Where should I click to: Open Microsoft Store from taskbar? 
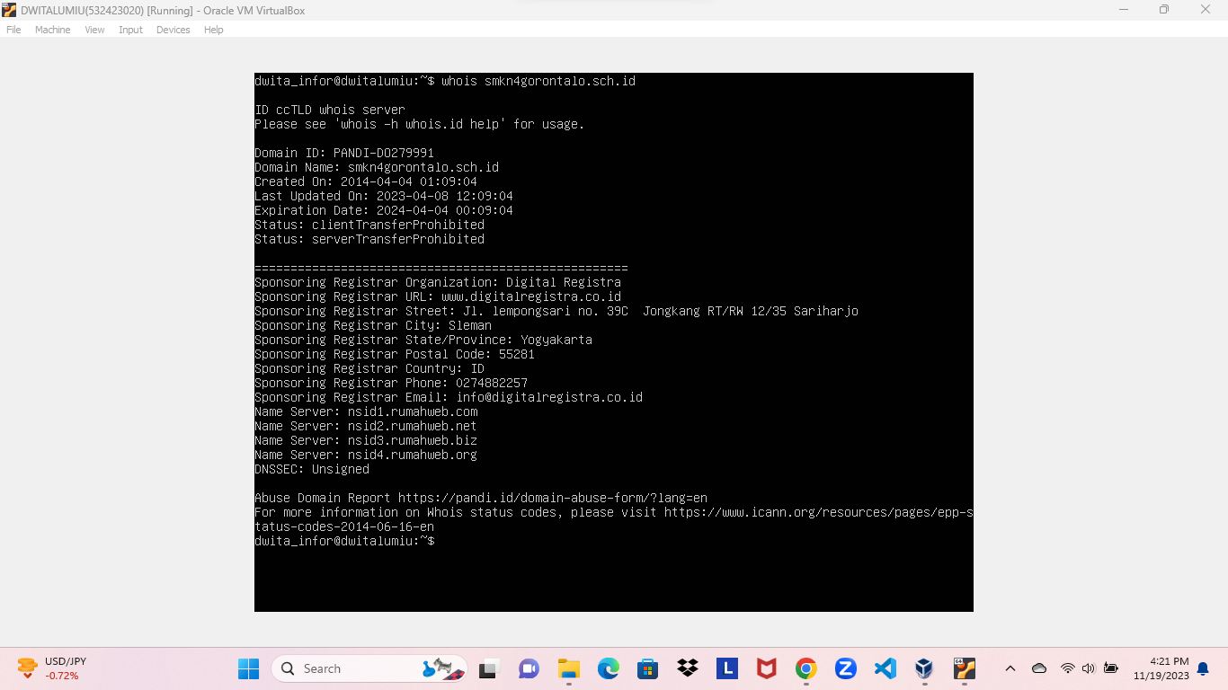coord(647,668)
